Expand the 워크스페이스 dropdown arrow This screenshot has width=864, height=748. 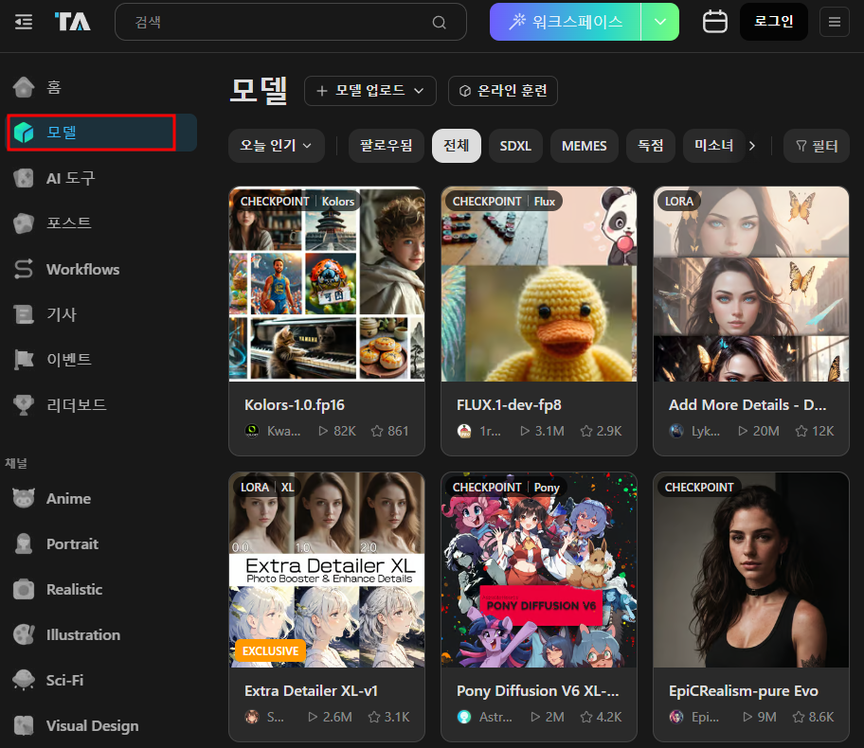[x=660, y=22]
